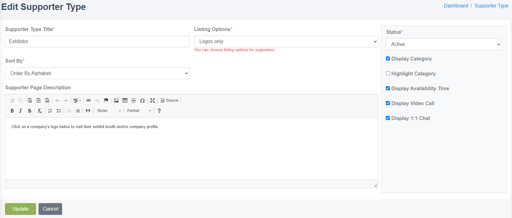Toggle Display Video Call checkbox
The width and height of the screenshot is (512, 218).
point(388,103)
